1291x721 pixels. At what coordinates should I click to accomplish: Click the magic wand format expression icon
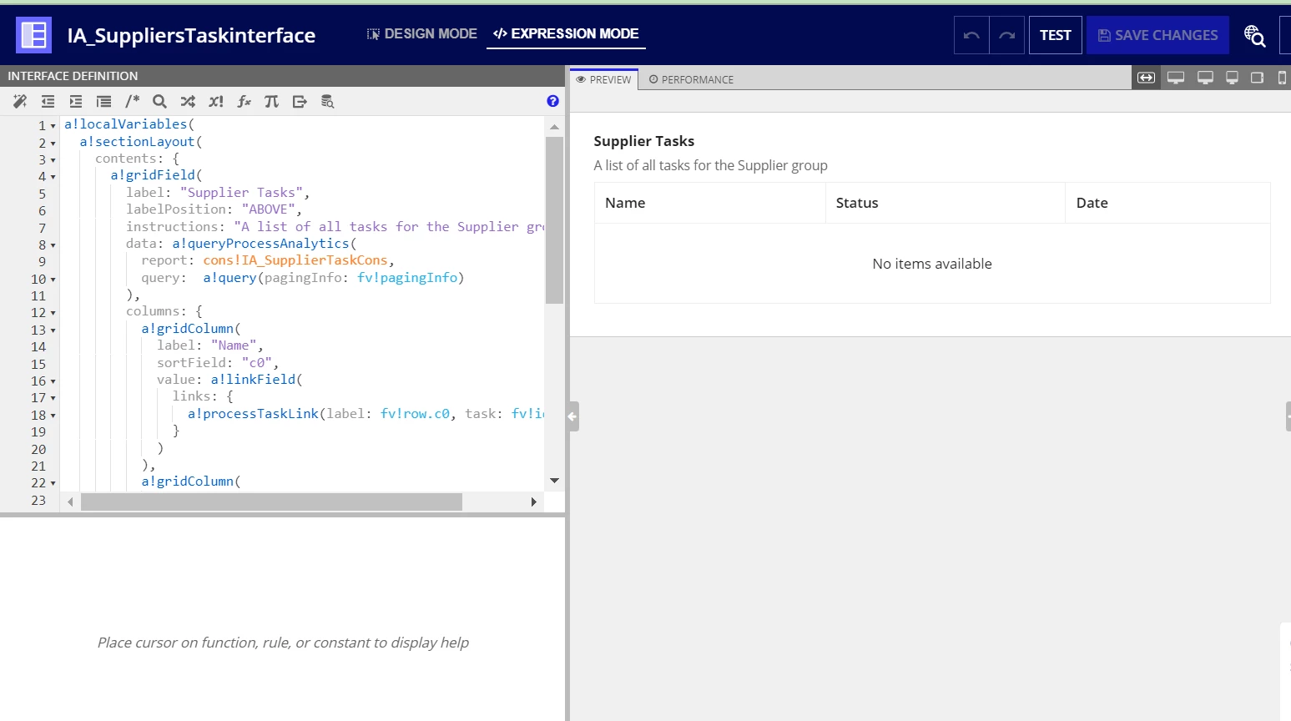point(20,102)
